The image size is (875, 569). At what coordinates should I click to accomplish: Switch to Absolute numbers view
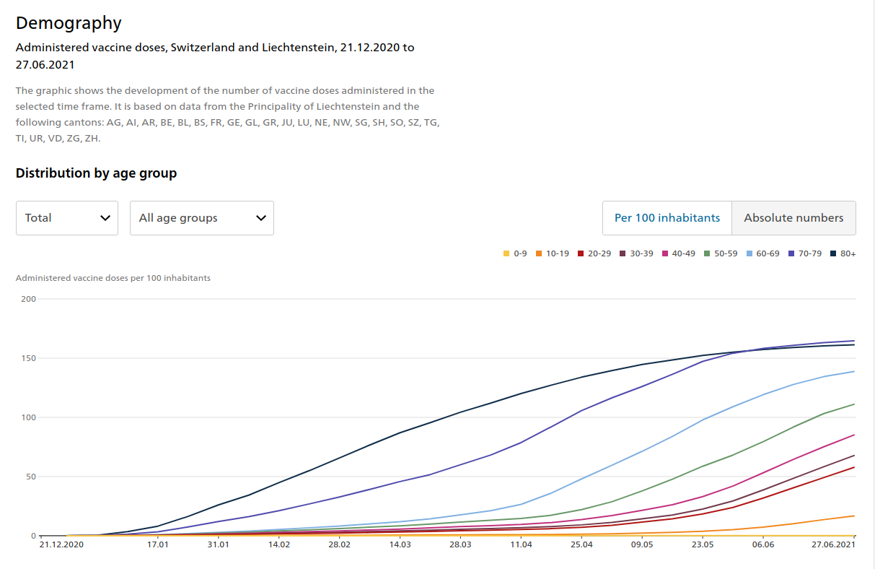[793, 218]
